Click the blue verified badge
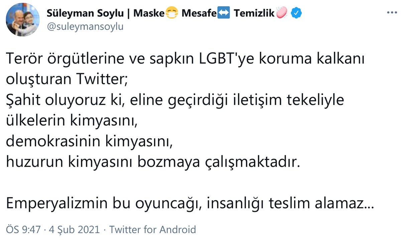 pyautogui.click(x=296, y=13)
